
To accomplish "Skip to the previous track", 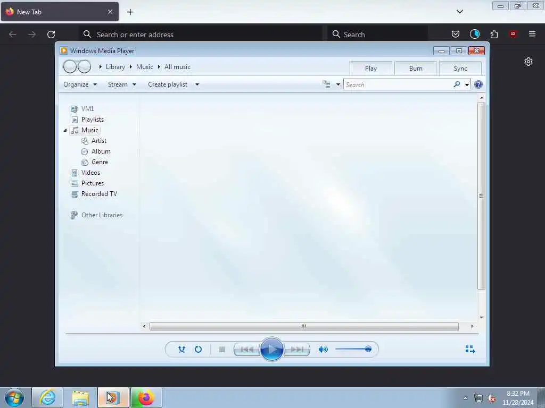I will (247, 350).
